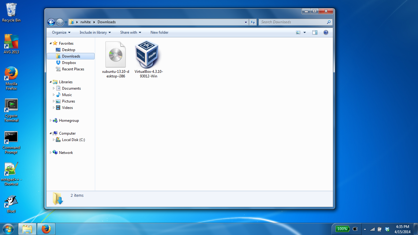Image resolution: width=418 pixels, height=235 pixels.
Task: Show hidden system tray icons
Action: [365, 229]
